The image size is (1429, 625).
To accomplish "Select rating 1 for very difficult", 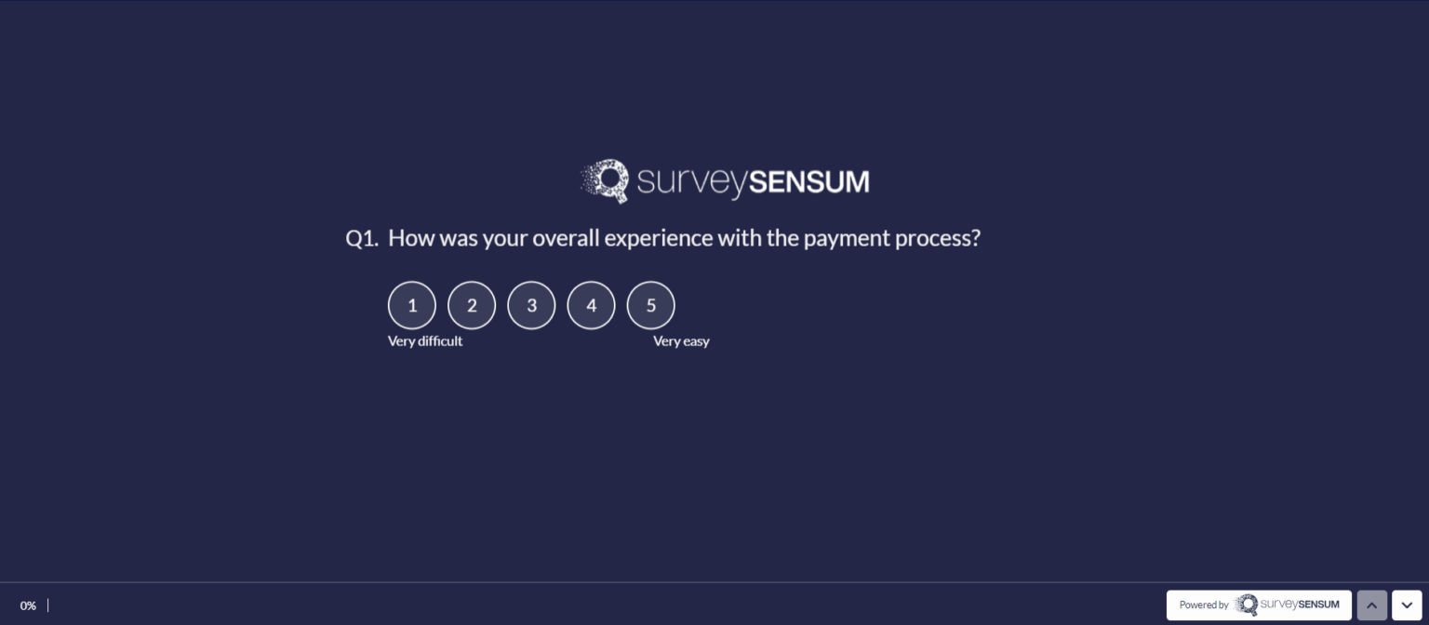I will (412, 305).
